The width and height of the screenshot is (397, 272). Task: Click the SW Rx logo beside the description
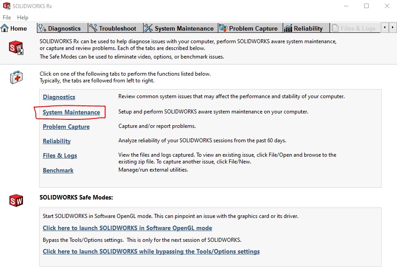click(x=16, y=48)
